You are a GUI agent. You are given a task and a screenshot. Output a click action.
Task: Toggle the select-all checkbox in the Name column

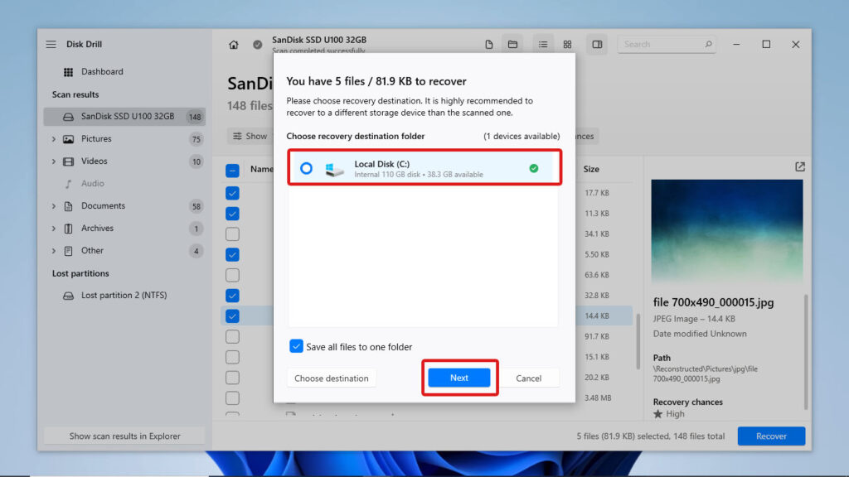click(232, 169)
